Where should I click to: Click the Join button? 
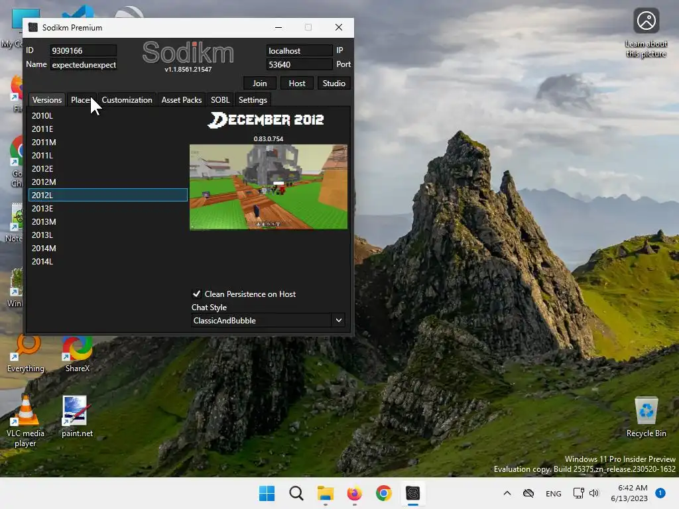pos(260,83)
